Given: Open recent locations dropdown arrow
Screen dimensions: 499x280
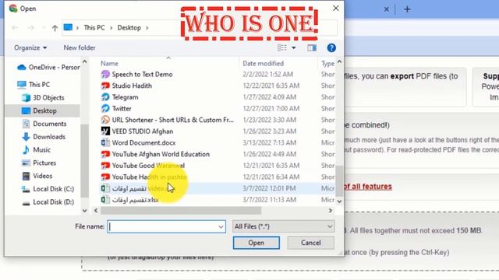Looking at the screenshot, I should [44, 28].
